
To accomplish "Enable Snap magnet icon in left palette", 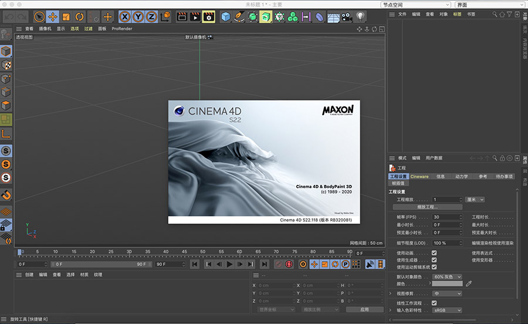I will pos(6,195).
